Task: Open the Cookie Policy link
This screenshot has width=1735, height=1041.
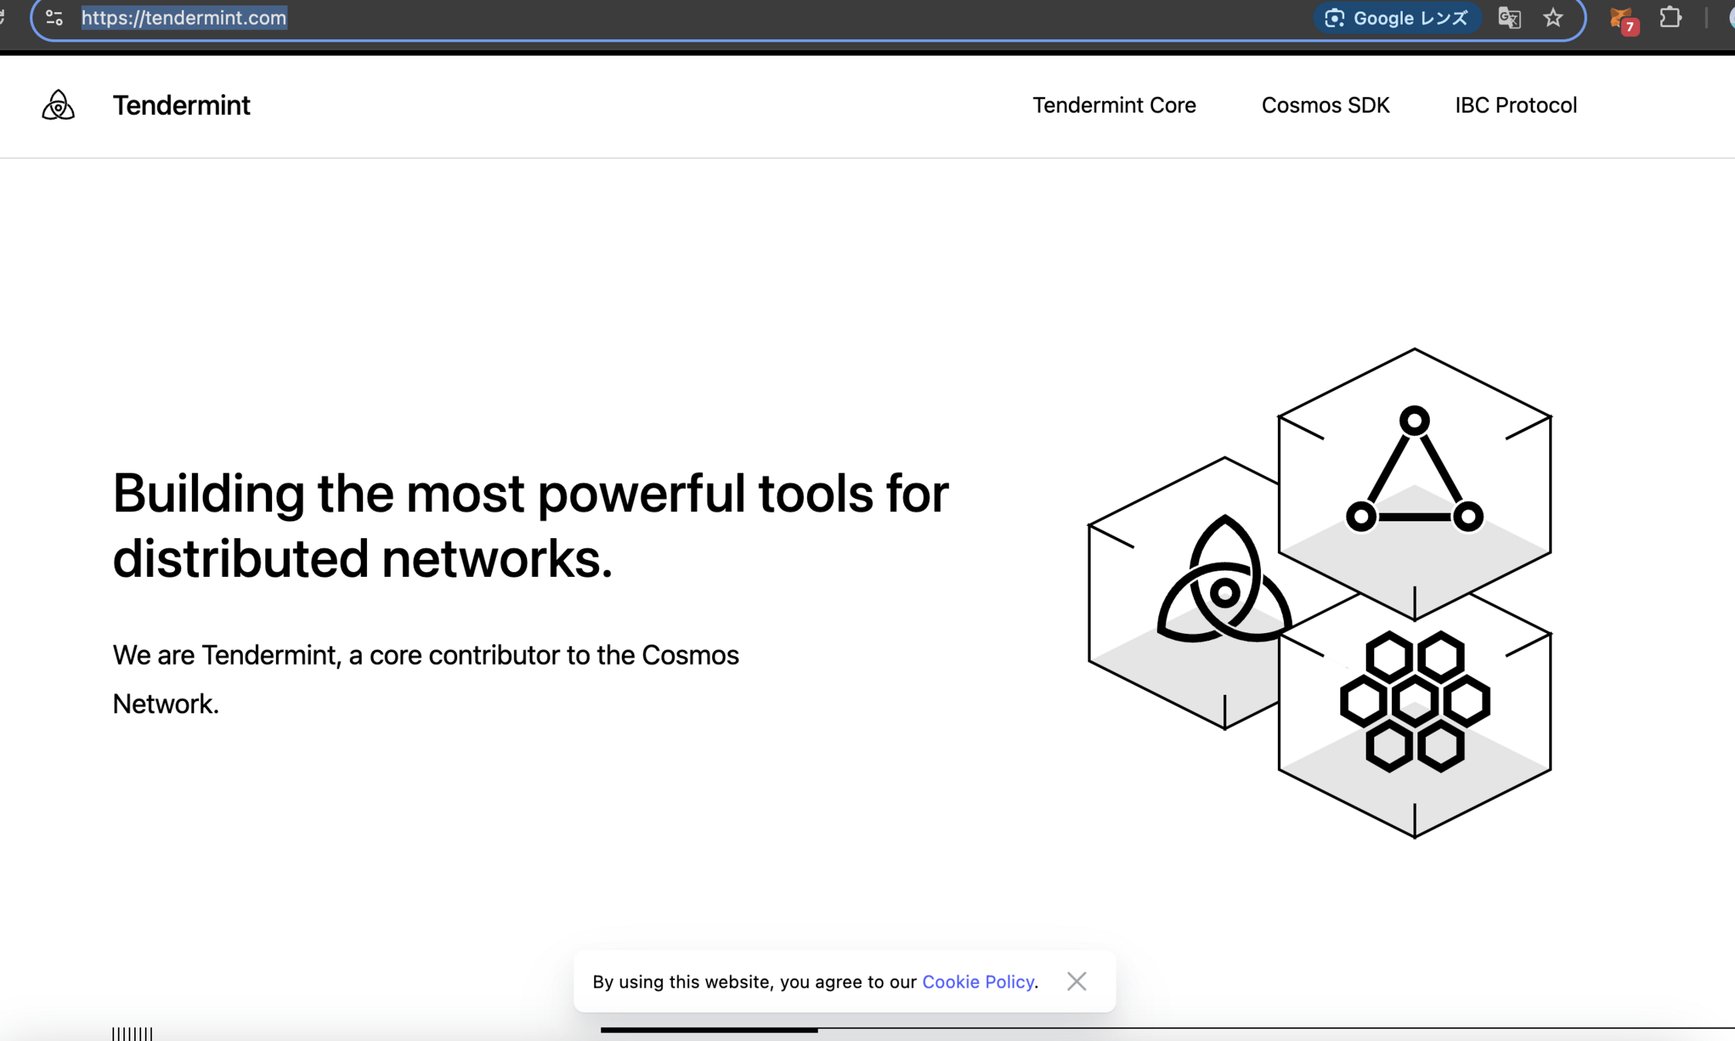Action: [977, 982]
